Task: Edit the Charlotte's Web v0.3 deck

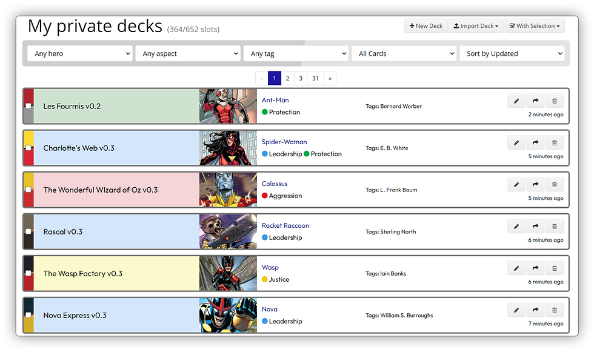Action: click(x=516, y=143)
